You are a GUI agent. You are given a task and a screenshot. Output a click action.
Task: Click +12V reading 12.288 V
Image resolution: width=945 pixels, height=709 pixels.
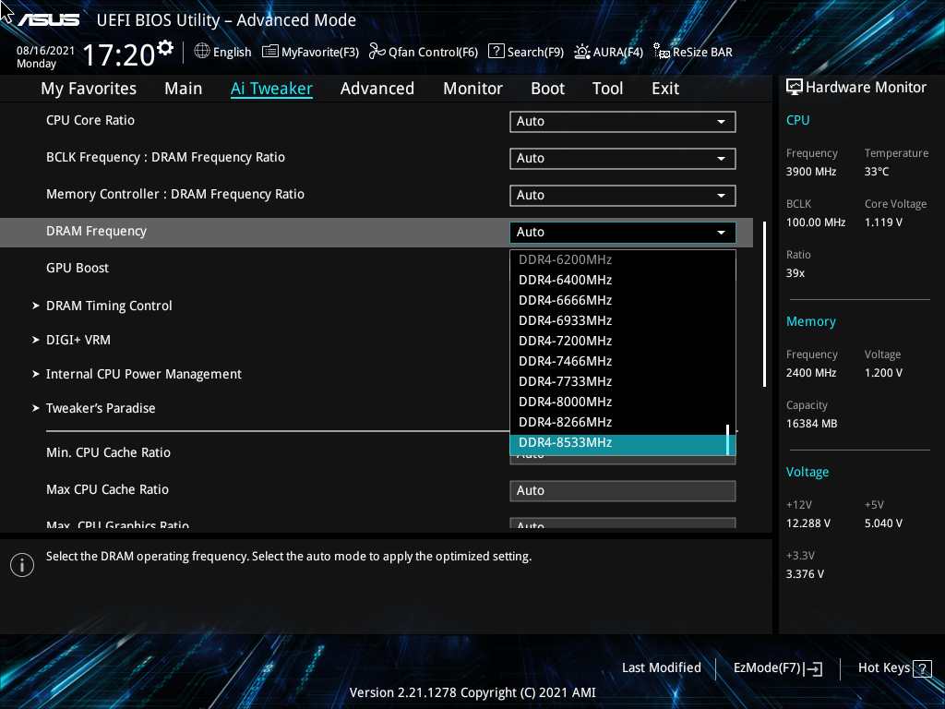(808, 523)
